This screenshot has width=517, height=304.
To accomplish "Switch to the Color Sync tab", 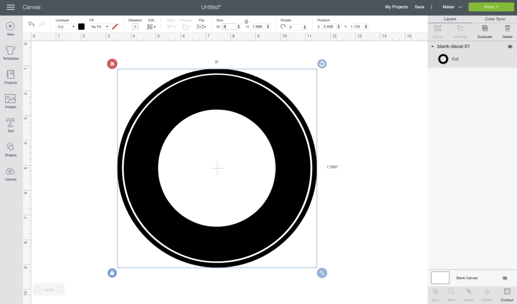I will tap(496, 19).
